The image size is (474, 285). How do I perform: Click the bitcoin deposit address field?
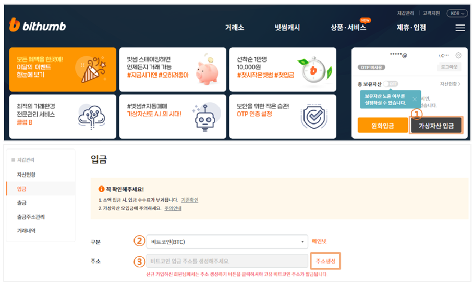pos(227,261)
